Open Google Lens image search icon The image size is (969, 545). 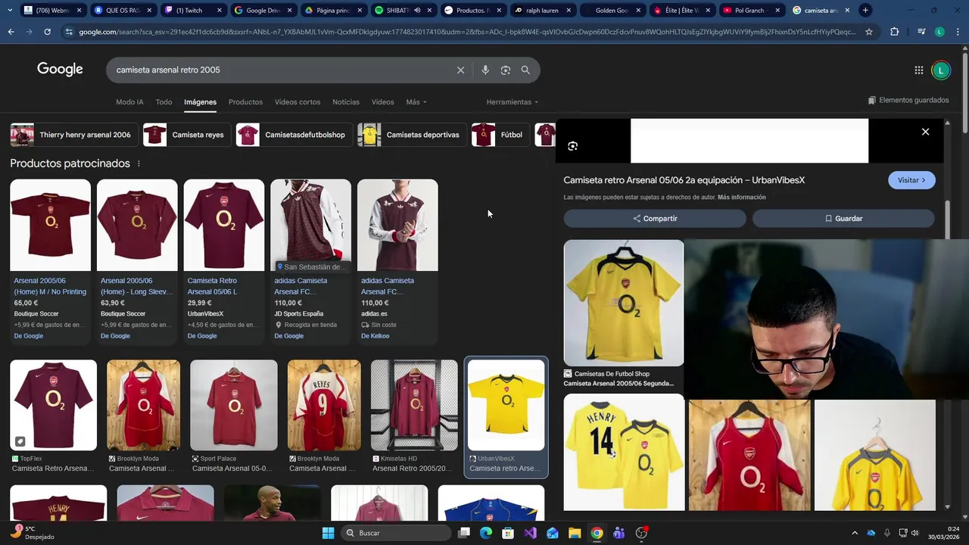(x=506, y=70)
